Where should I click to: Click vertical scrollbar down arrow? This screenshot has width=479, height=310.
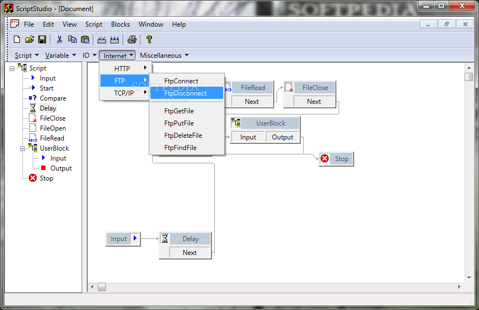pyautogui.click(x=469, y=278)
